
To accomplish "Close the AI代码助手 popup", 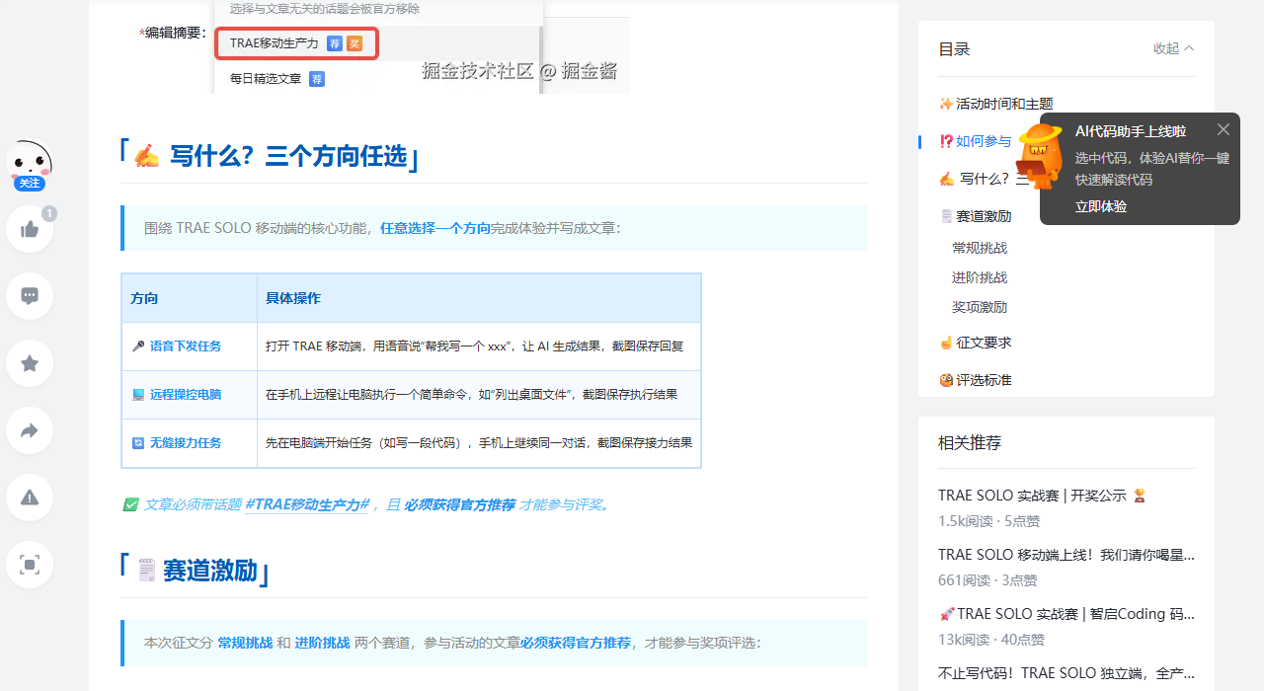I will tap(1224, 129).
